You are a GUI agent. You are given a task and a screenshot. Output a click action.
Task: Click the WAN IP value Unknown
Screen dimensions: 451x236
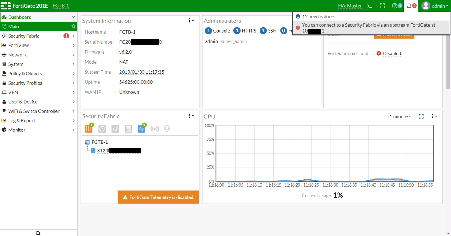click(129, 92)
